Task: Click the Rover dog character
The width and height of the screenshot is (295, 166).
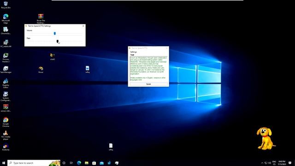Action: (x=266, y=138)
